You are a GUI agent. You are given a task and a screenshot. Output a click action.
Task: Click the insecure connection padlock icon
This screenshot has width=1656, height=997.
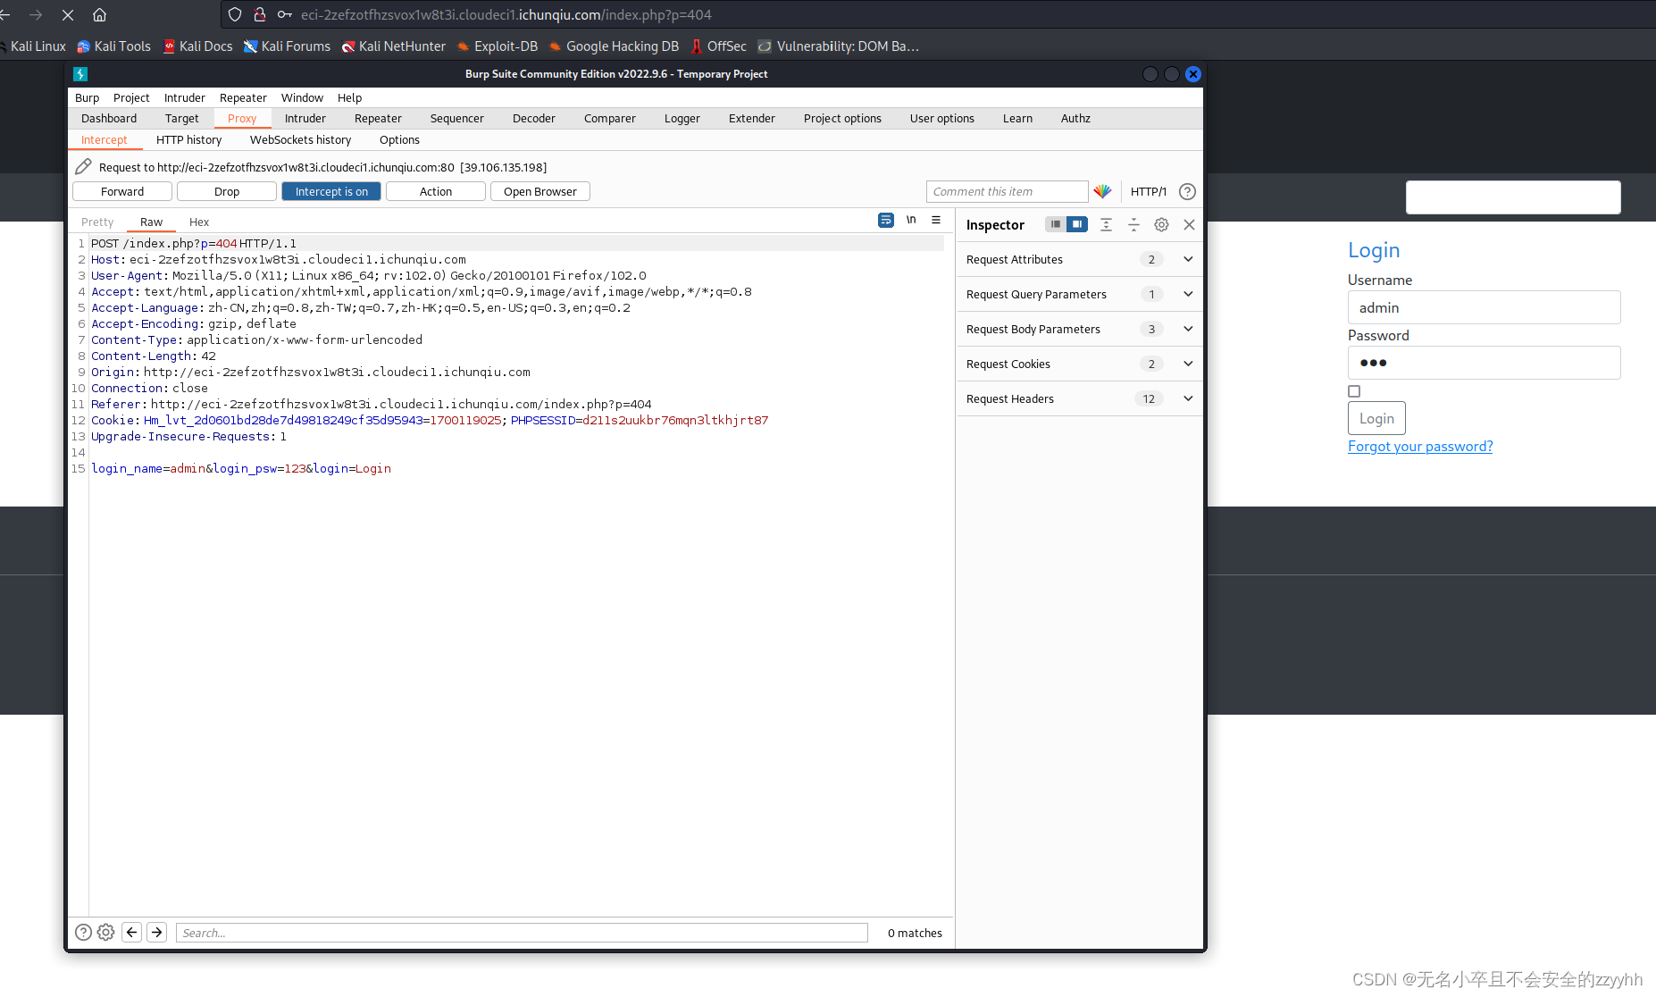(260, 14)
